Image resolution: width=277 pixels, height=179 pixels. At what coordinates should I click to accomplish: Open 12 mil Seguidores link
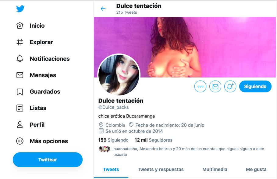[153, 140]
